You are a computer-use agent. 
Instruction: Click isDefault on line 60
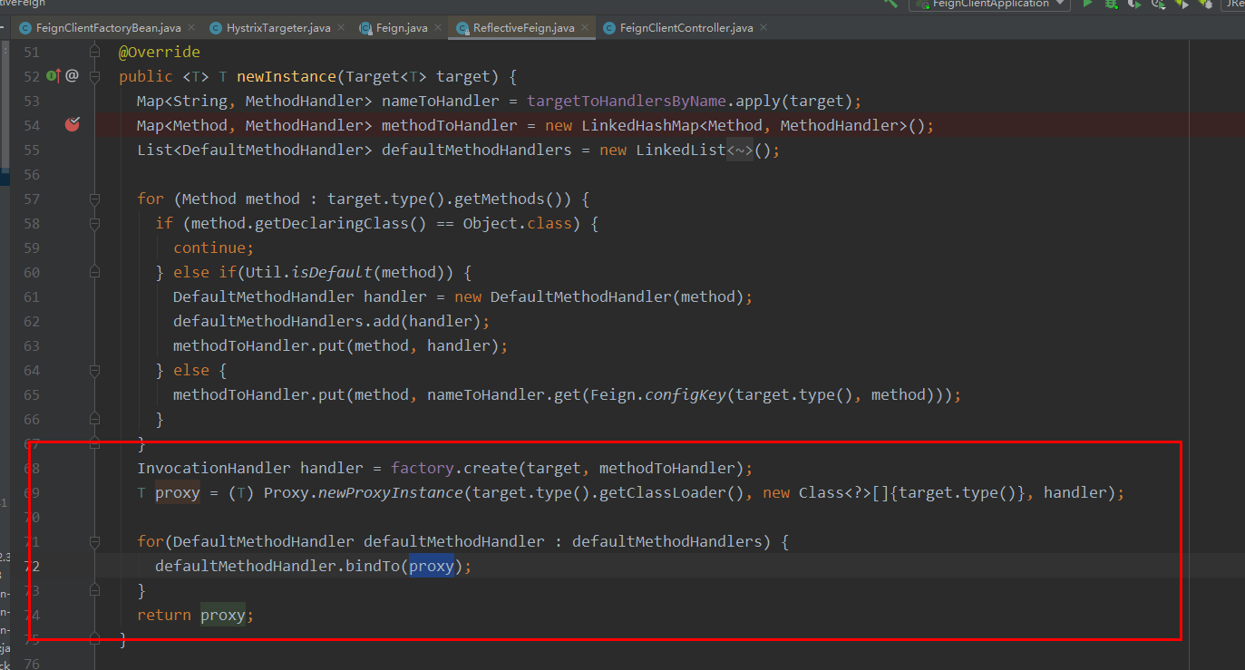click(x=332, y=272)
